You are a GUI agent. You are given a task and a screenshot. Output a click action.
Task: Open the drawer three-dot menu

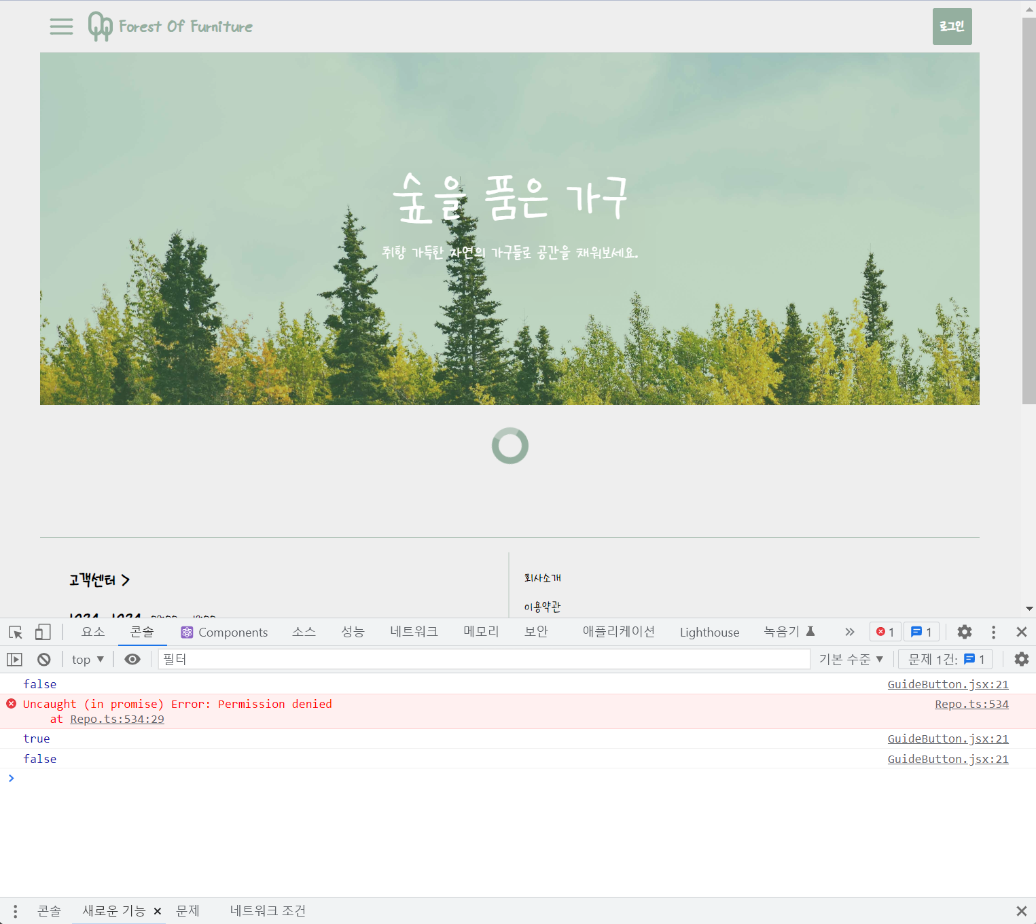click(15, 911)
